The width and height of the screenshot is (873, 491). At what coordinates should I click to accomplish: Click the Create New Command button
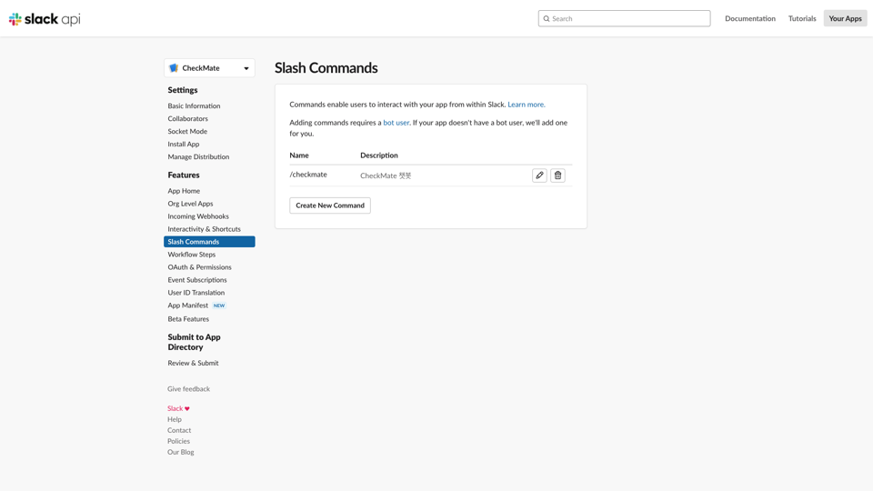[x=329, y=205]
